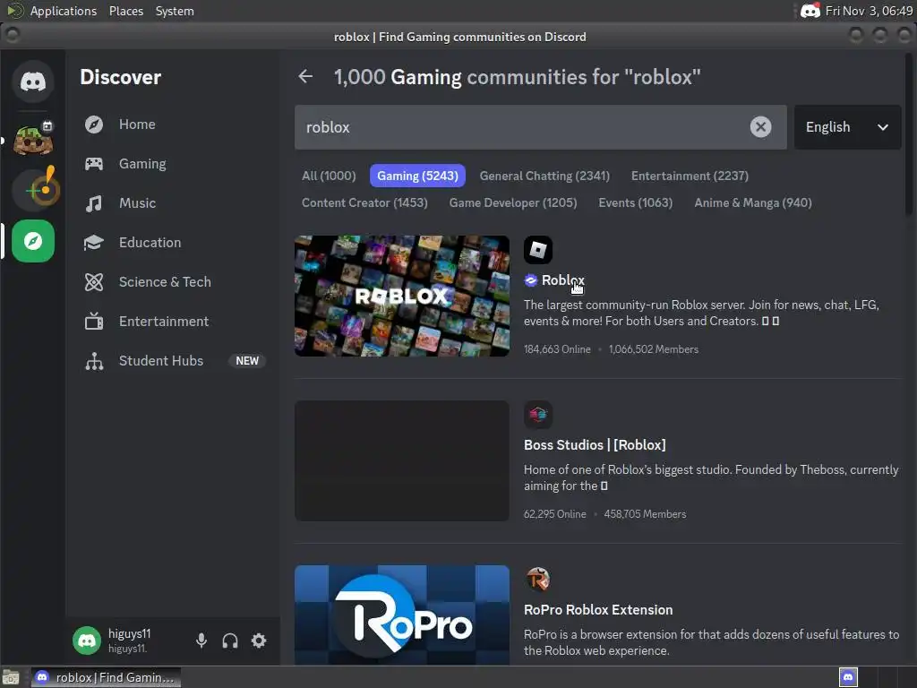Open Student Hubs section
The image size is (917, 688).
click(x=173, y=361)
